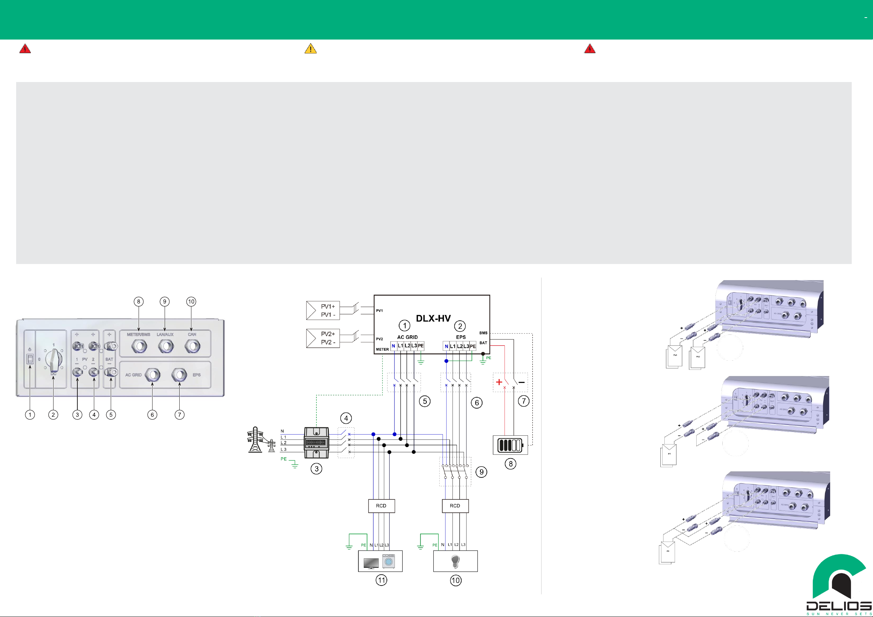Click the 'SUN NEVER SETS' tagline

tap(839, 614)
